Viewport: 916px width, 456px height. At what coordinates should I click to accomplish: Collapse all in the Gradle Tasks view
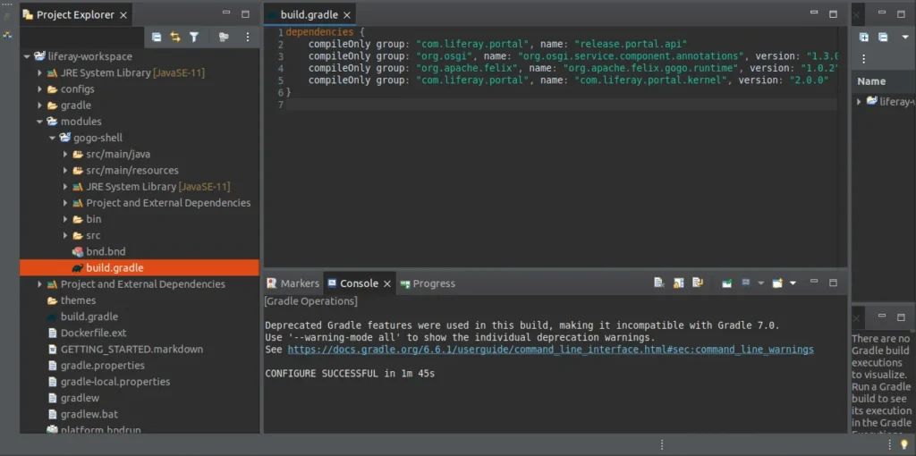883,37
